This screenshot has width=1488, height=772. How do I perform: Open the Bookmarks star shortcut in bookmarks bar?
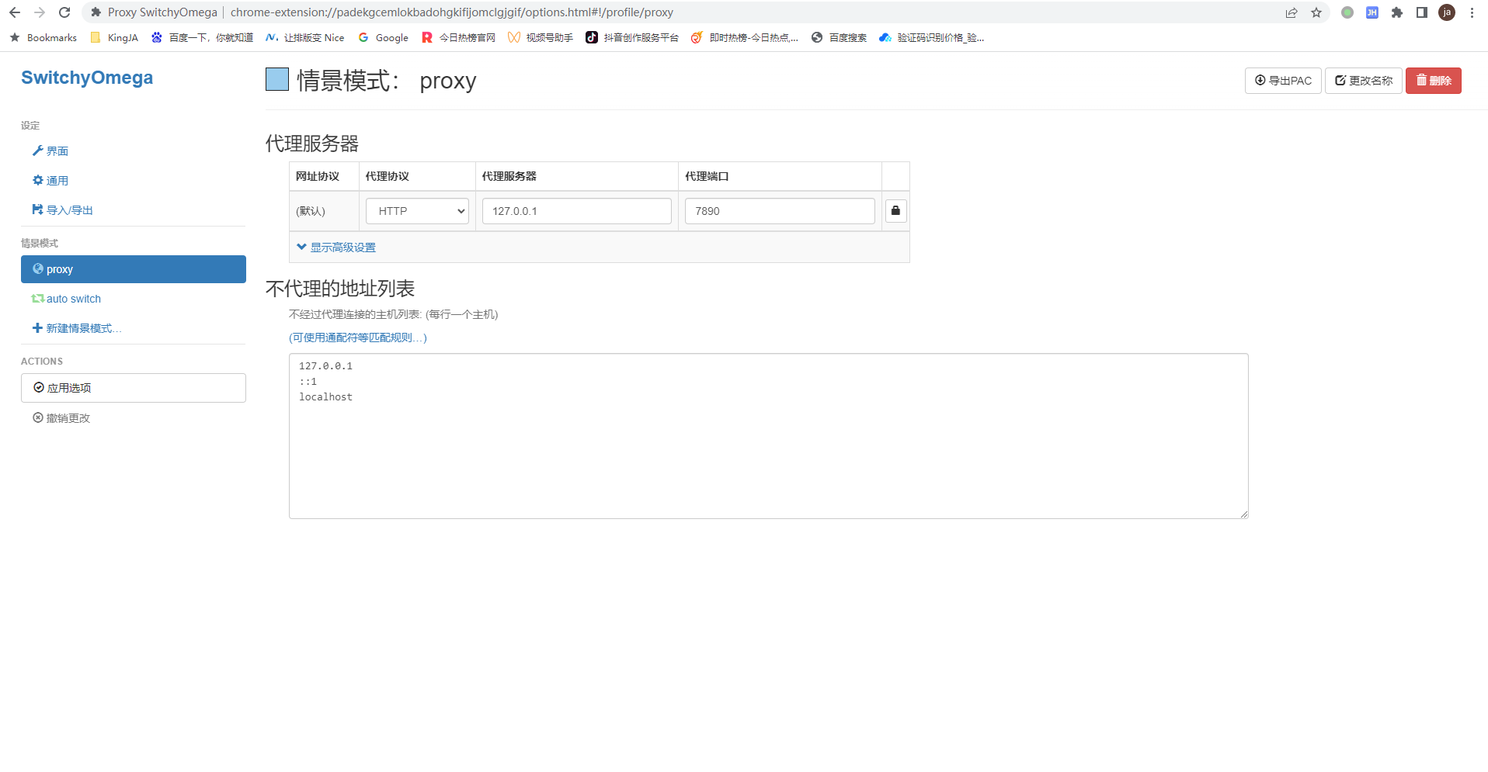tap(43, 37)
